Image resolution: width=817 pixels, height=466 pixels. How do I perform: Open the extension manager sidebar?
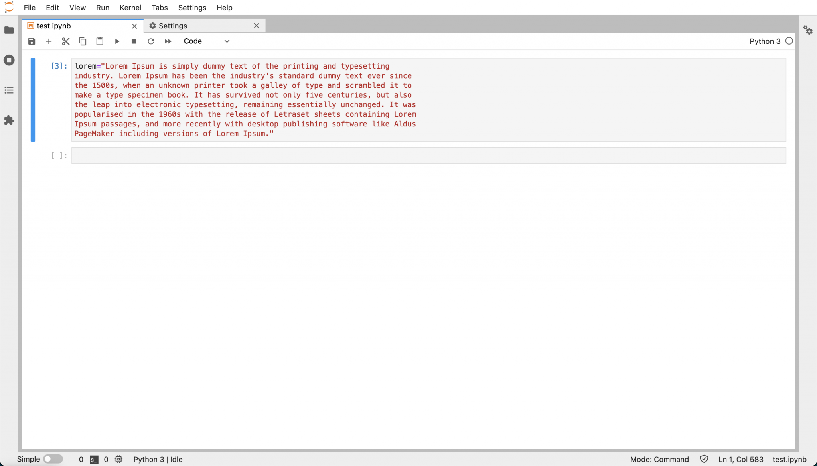(x=9, y=120)
